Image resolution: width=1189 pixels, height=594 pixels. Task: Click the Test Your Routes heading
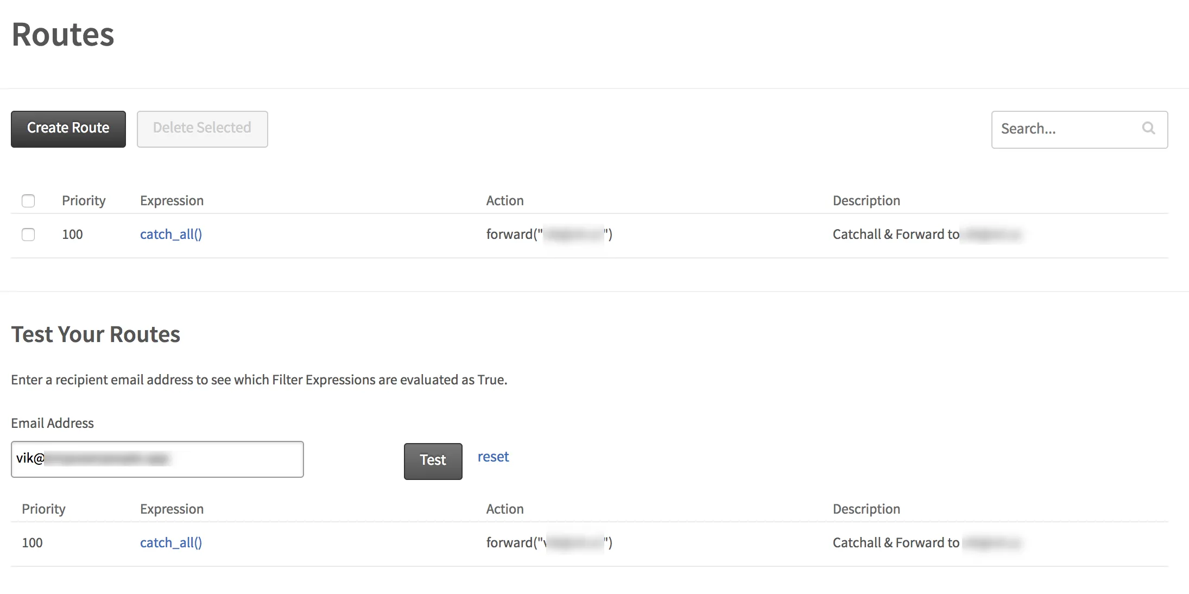coord(96,334)
